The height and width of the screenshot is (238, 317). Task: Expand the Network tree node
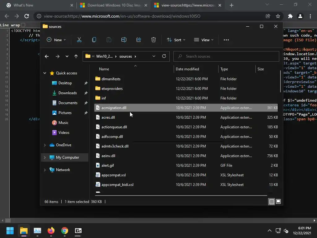pyautogui.click(x=45, y=170)
